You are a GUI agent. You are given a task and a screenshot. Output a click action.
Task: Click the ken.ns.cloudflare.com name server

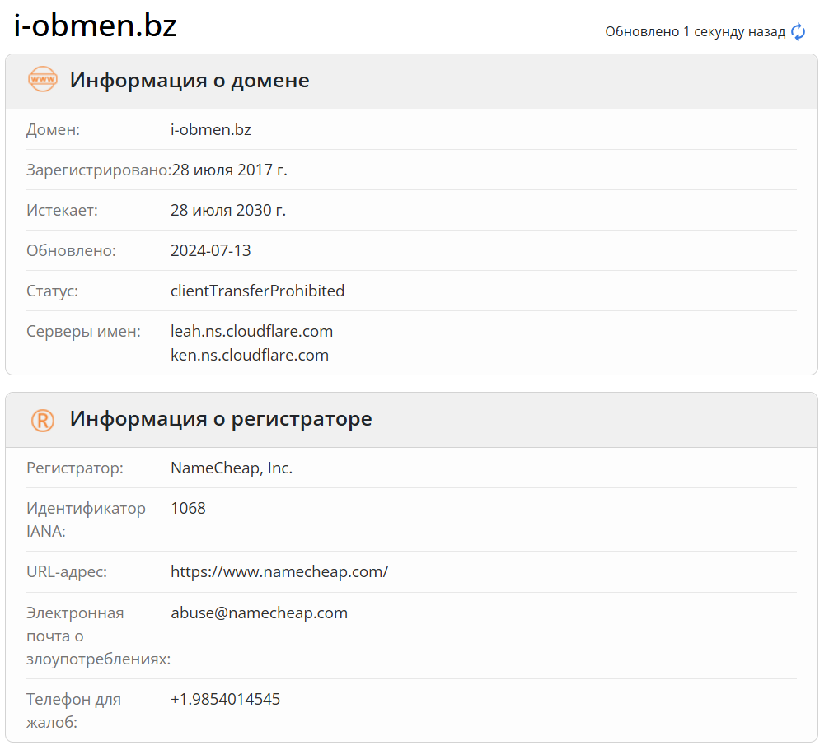[x=250, y=356]
